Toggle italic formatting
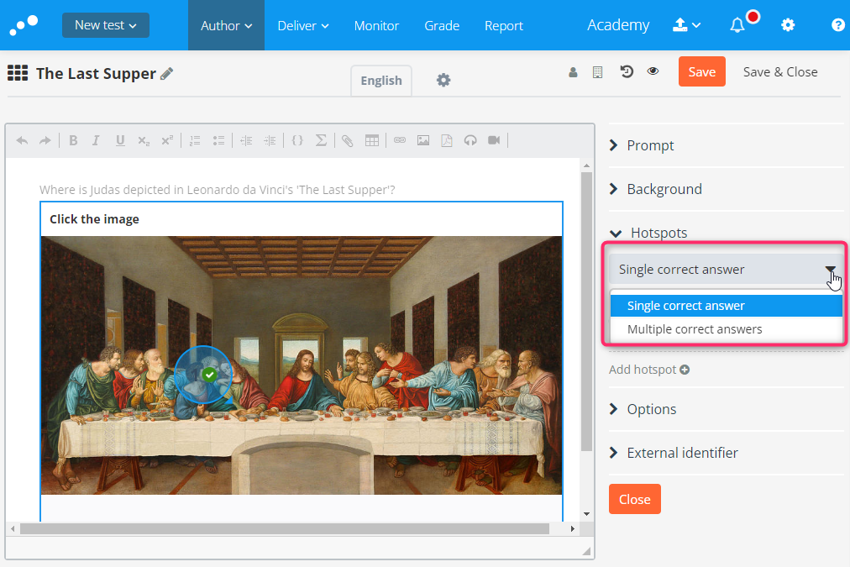This screenshot has width=850, height=567. pos(96,141)
